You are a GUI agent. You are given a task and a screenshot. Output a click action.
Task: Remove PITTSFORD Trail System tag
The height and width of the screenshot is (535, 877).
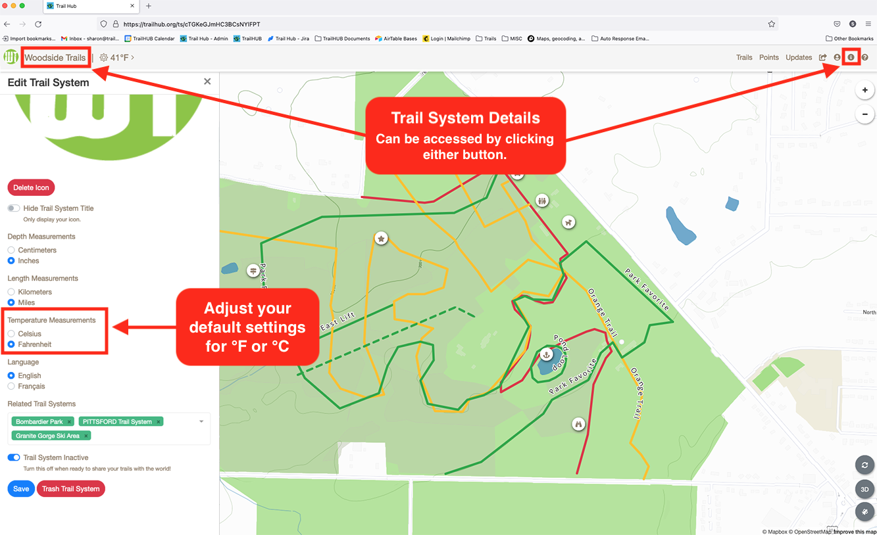point(159,422)
